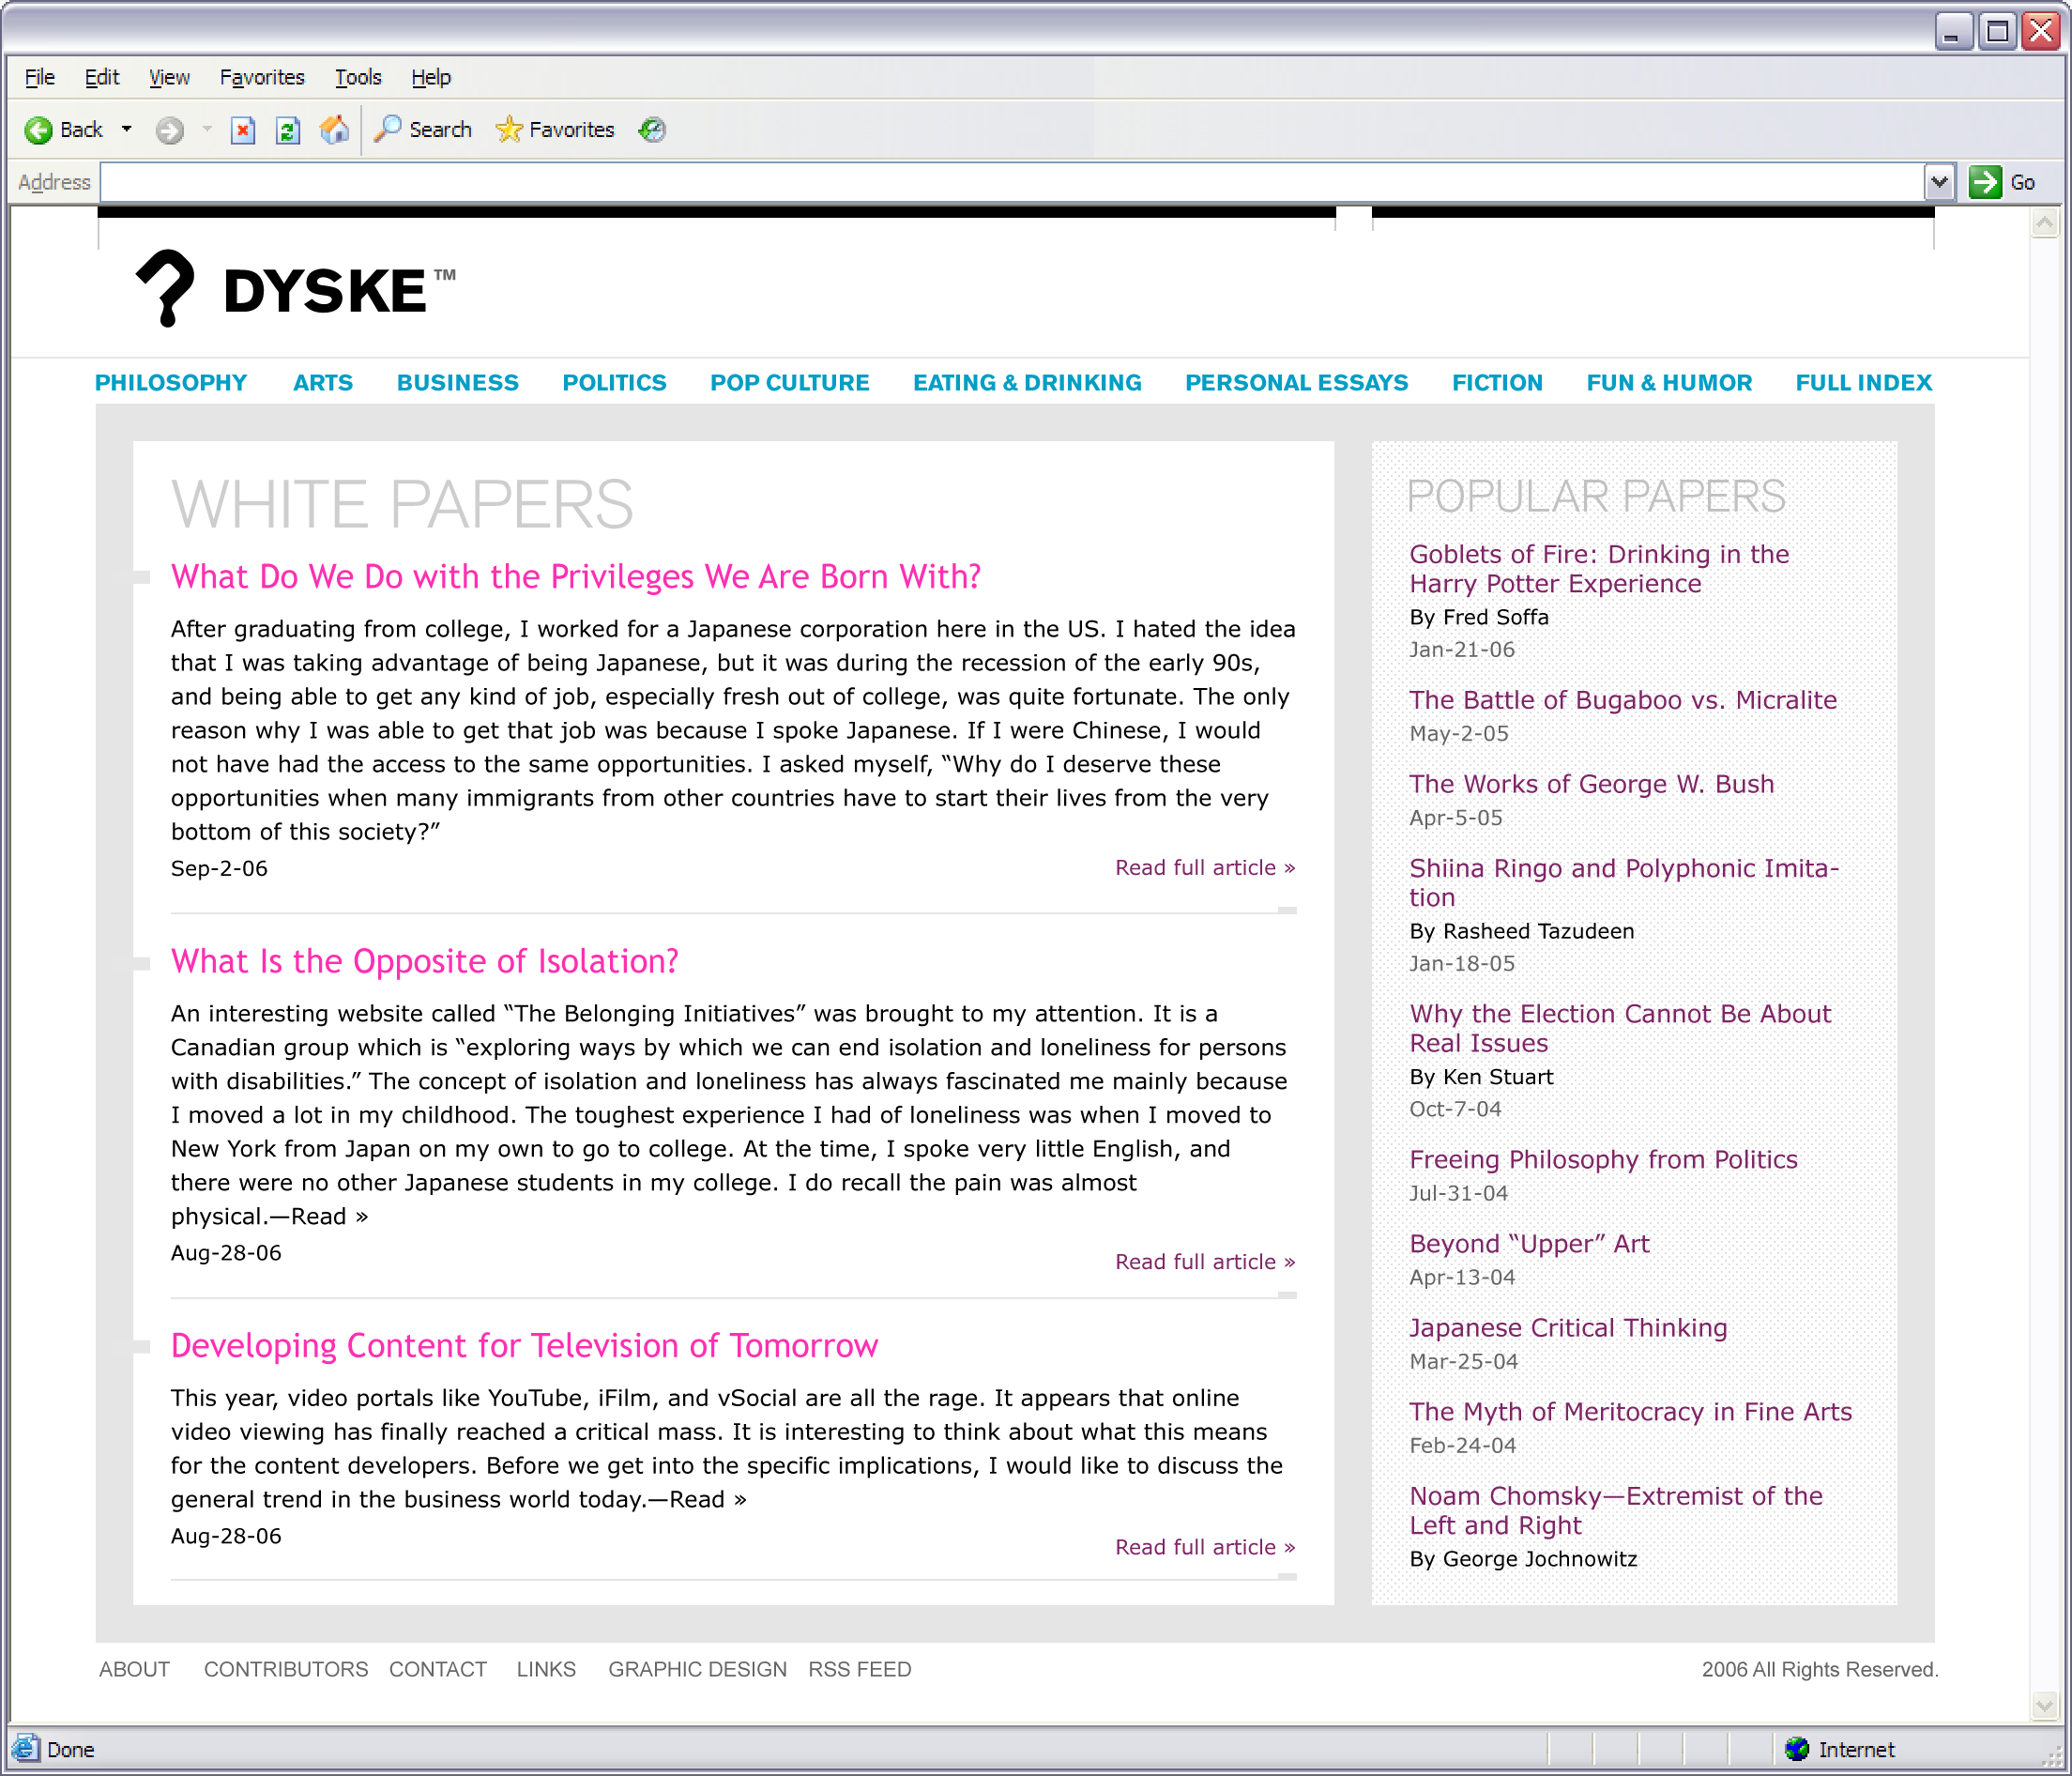2072x1776 pixels.
Task: Open the POLITICS category
Action: pyautogui.click(x=614, y=383)
